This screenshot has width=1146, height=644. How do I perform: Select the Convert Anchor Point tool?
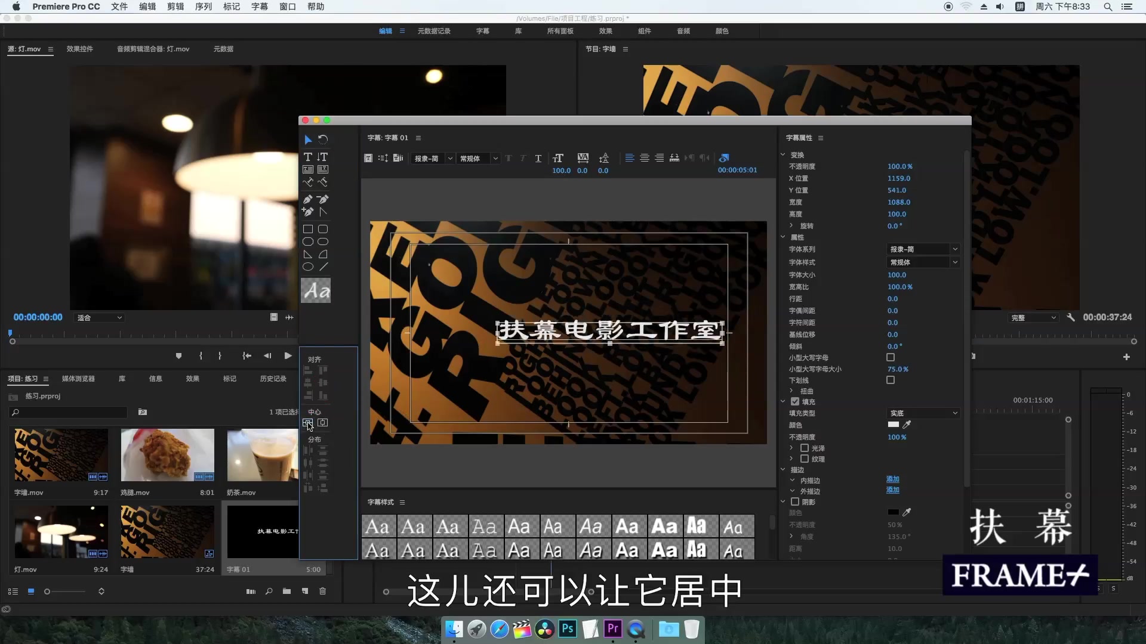tap(323, 212)
